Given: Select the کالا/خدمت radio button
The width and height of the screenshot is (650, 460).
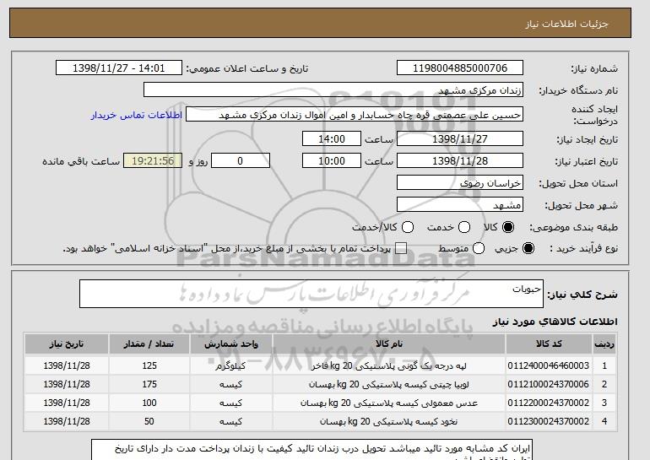Looking at the screenshot, I should click(x=408, y=227).
